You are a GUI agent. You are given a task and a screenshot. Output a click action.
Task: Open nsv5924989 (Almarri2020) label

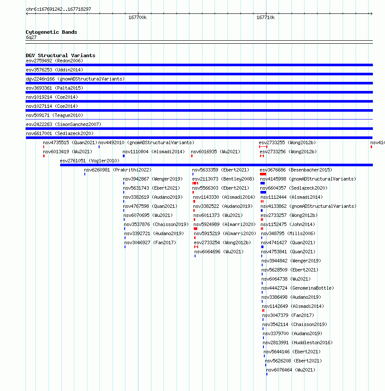tap(225, 225)
